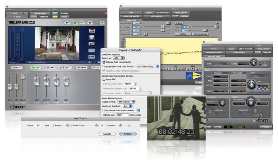Click the church image in TL Space display
This screenshot has height=165, width=278.
pos(57,43)
